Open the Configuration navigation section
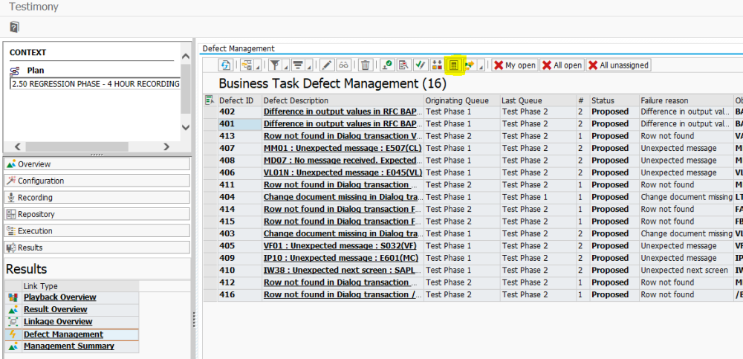 [97, 181]
